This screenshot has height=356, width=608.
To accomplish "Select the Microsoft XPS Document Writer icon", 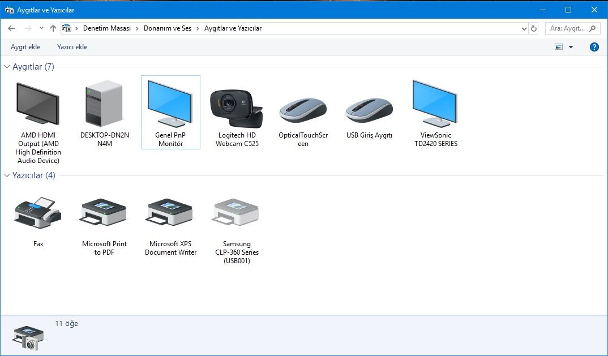I will [x=169, y=212].
